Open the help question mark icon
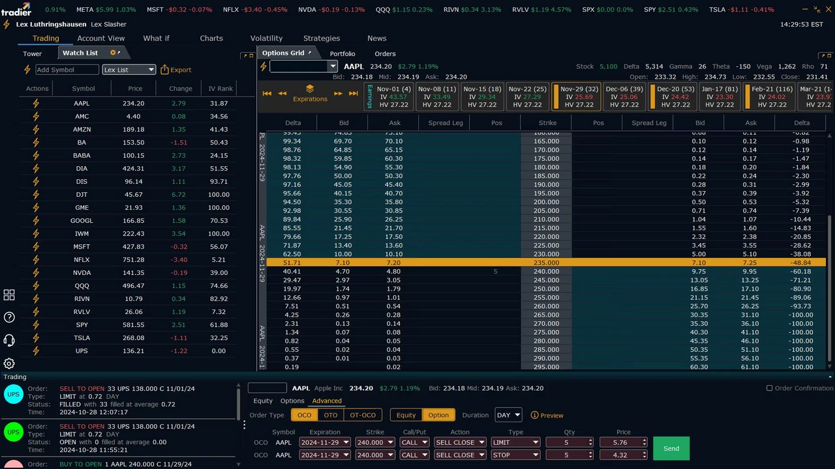The image size is (835, 469). [9, 317]
